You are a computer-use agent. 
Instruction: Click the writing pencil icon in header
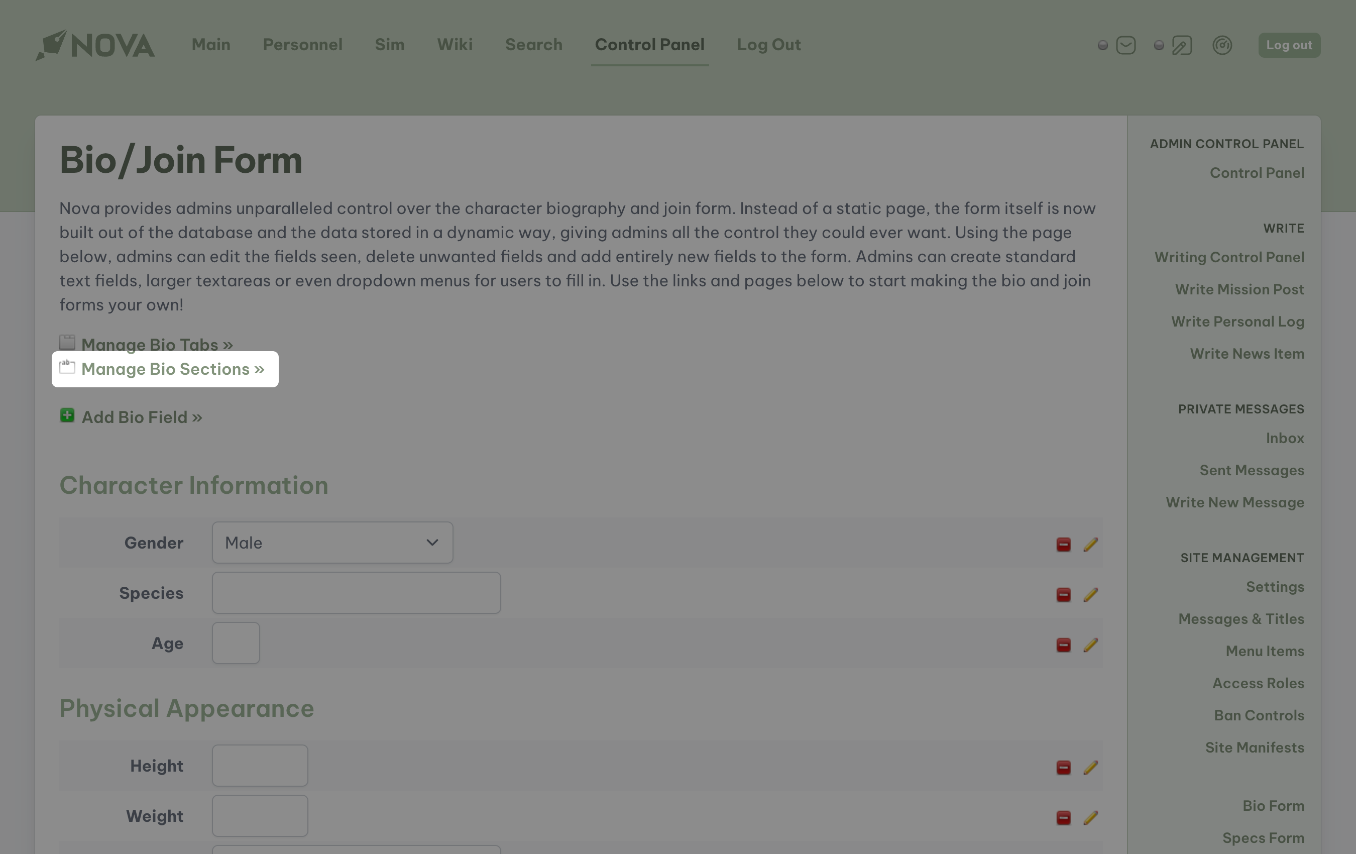pyautogui.click(x=1181, y=45)
